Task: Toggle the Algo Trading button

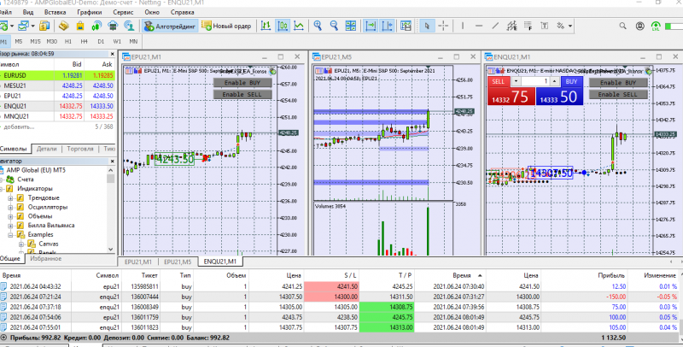Action: [x=170, y=26]
